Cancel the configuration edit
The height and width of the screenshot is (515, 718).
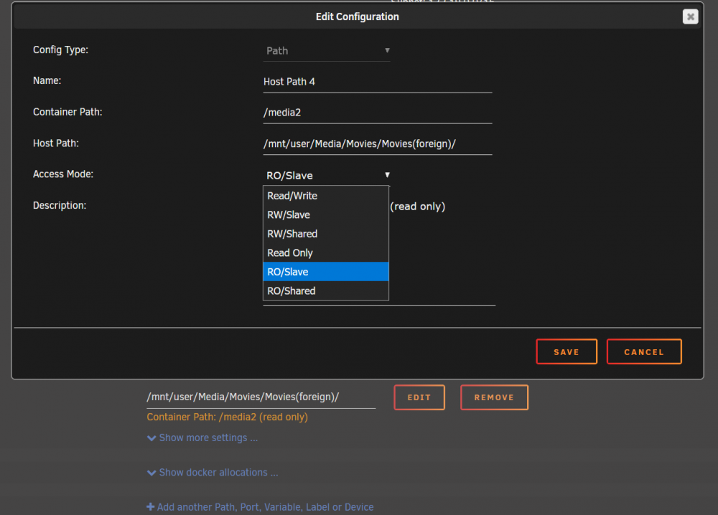click(x=644, y=351)
